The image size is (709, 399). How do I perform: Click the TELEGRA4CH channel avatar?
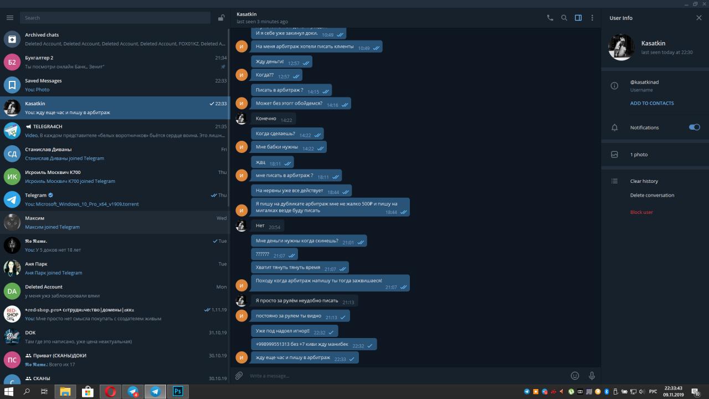point(12,131)
